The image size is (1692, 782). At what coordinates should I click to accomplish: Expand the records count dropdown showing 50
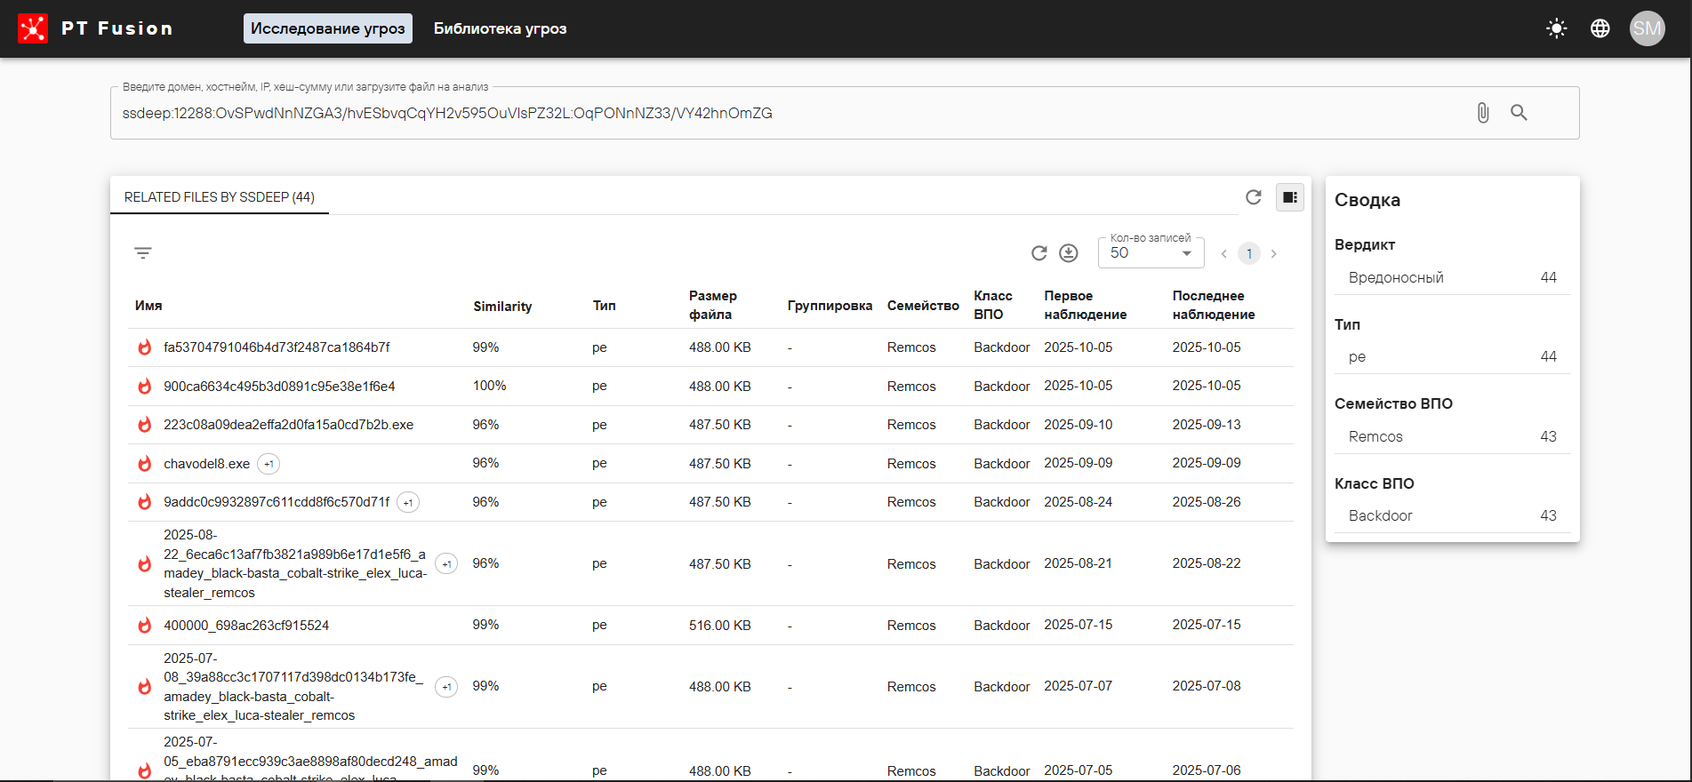click(x=1151, y=253)
